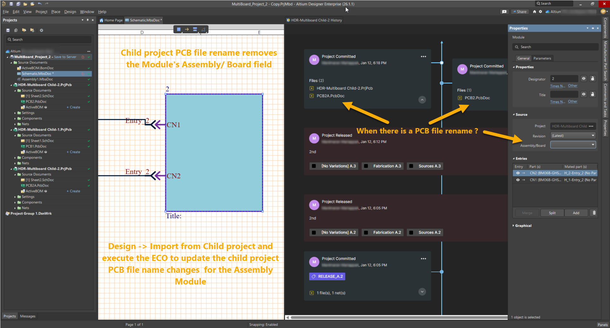Switch to the Parameters tab in Properties
The height and width of the screenshot is (328, 610).
pos(542,58)
